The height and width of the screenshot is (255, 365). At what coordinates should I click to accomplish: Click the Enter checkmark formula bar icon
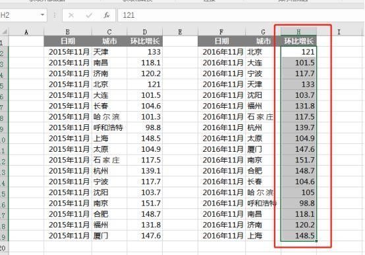click(89, 15)
